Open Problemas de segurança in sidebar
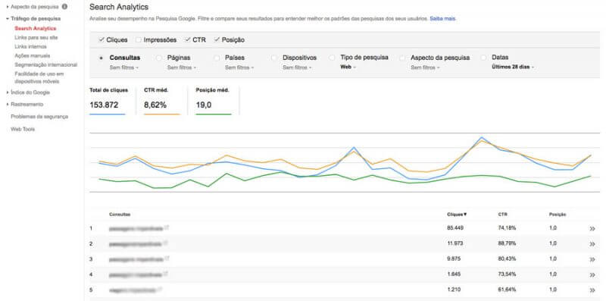The width and height of the screenshot is (606, 301). pyautogui.click(x=39, y=117)
